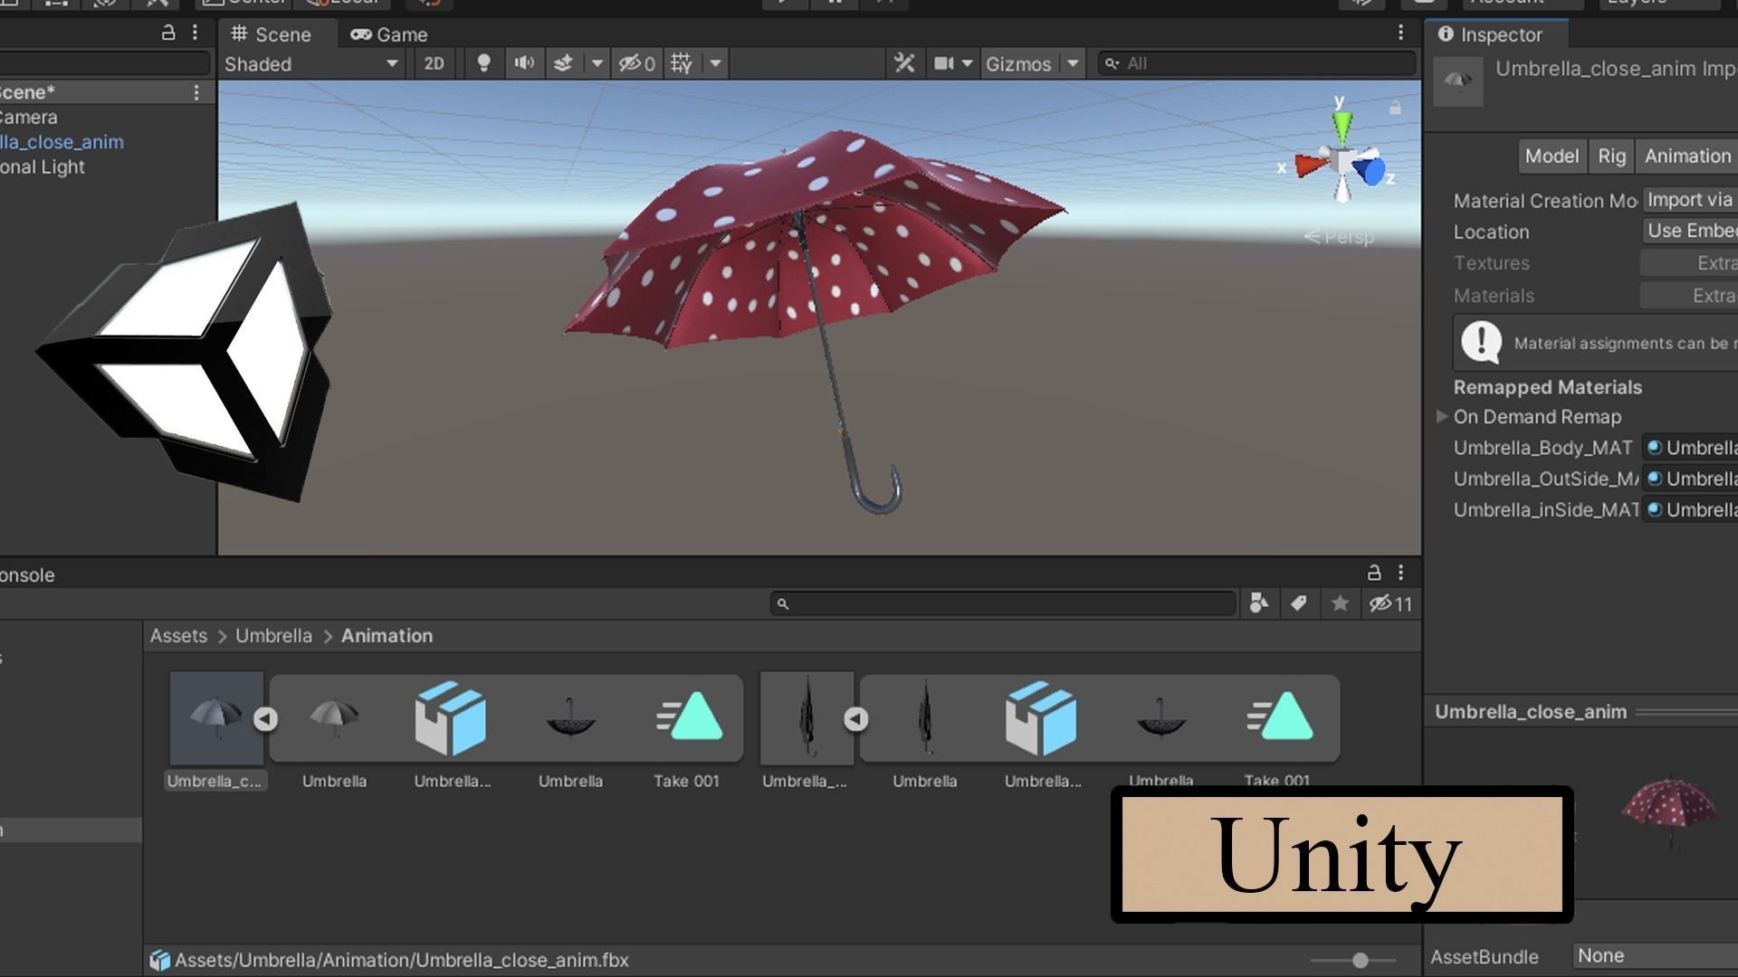Select Directional Light in Hierarchy
Viewport: 1738px width, 977px height.
click(x=43, y=167)
